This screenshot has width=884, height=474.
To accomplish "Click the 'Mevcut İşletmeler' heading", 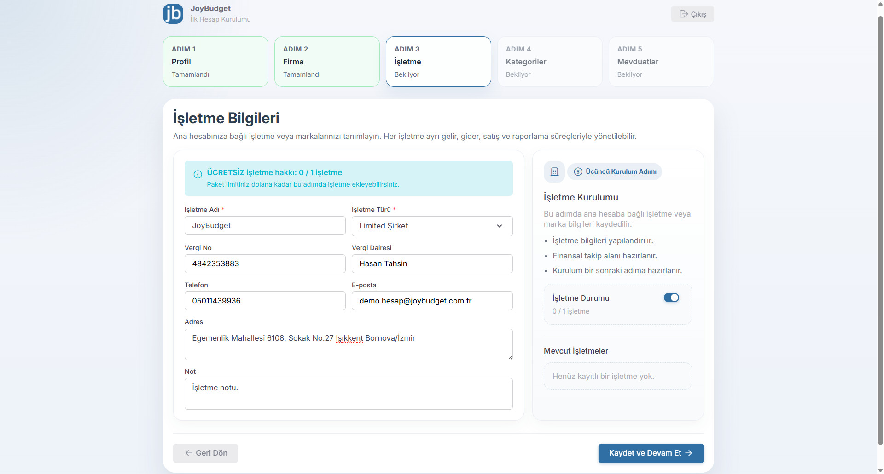I will coord(576,351).
